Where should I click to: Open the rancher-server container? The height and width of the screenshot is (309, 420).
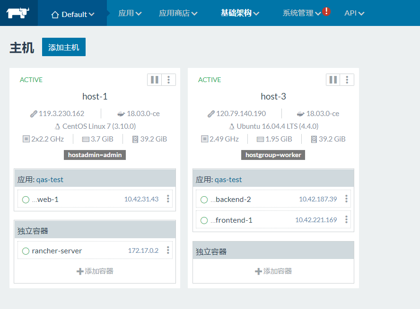(x=57, y=251)
